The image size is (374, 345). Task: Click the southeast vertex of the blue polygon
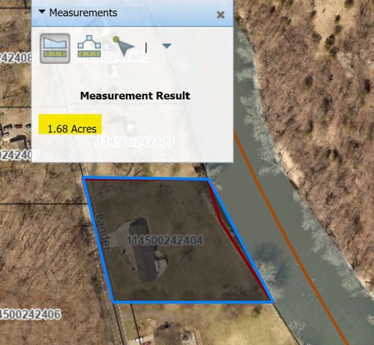point(272,302)
